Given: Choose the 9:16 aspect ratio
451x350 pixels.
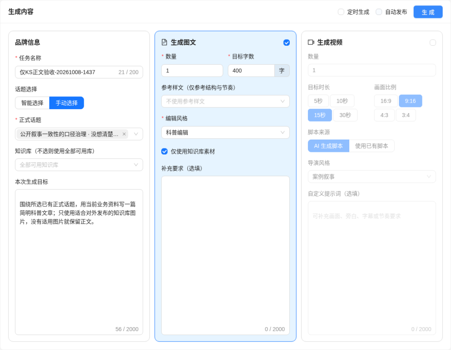Looking at the screenshot, I should pos(410,101).
